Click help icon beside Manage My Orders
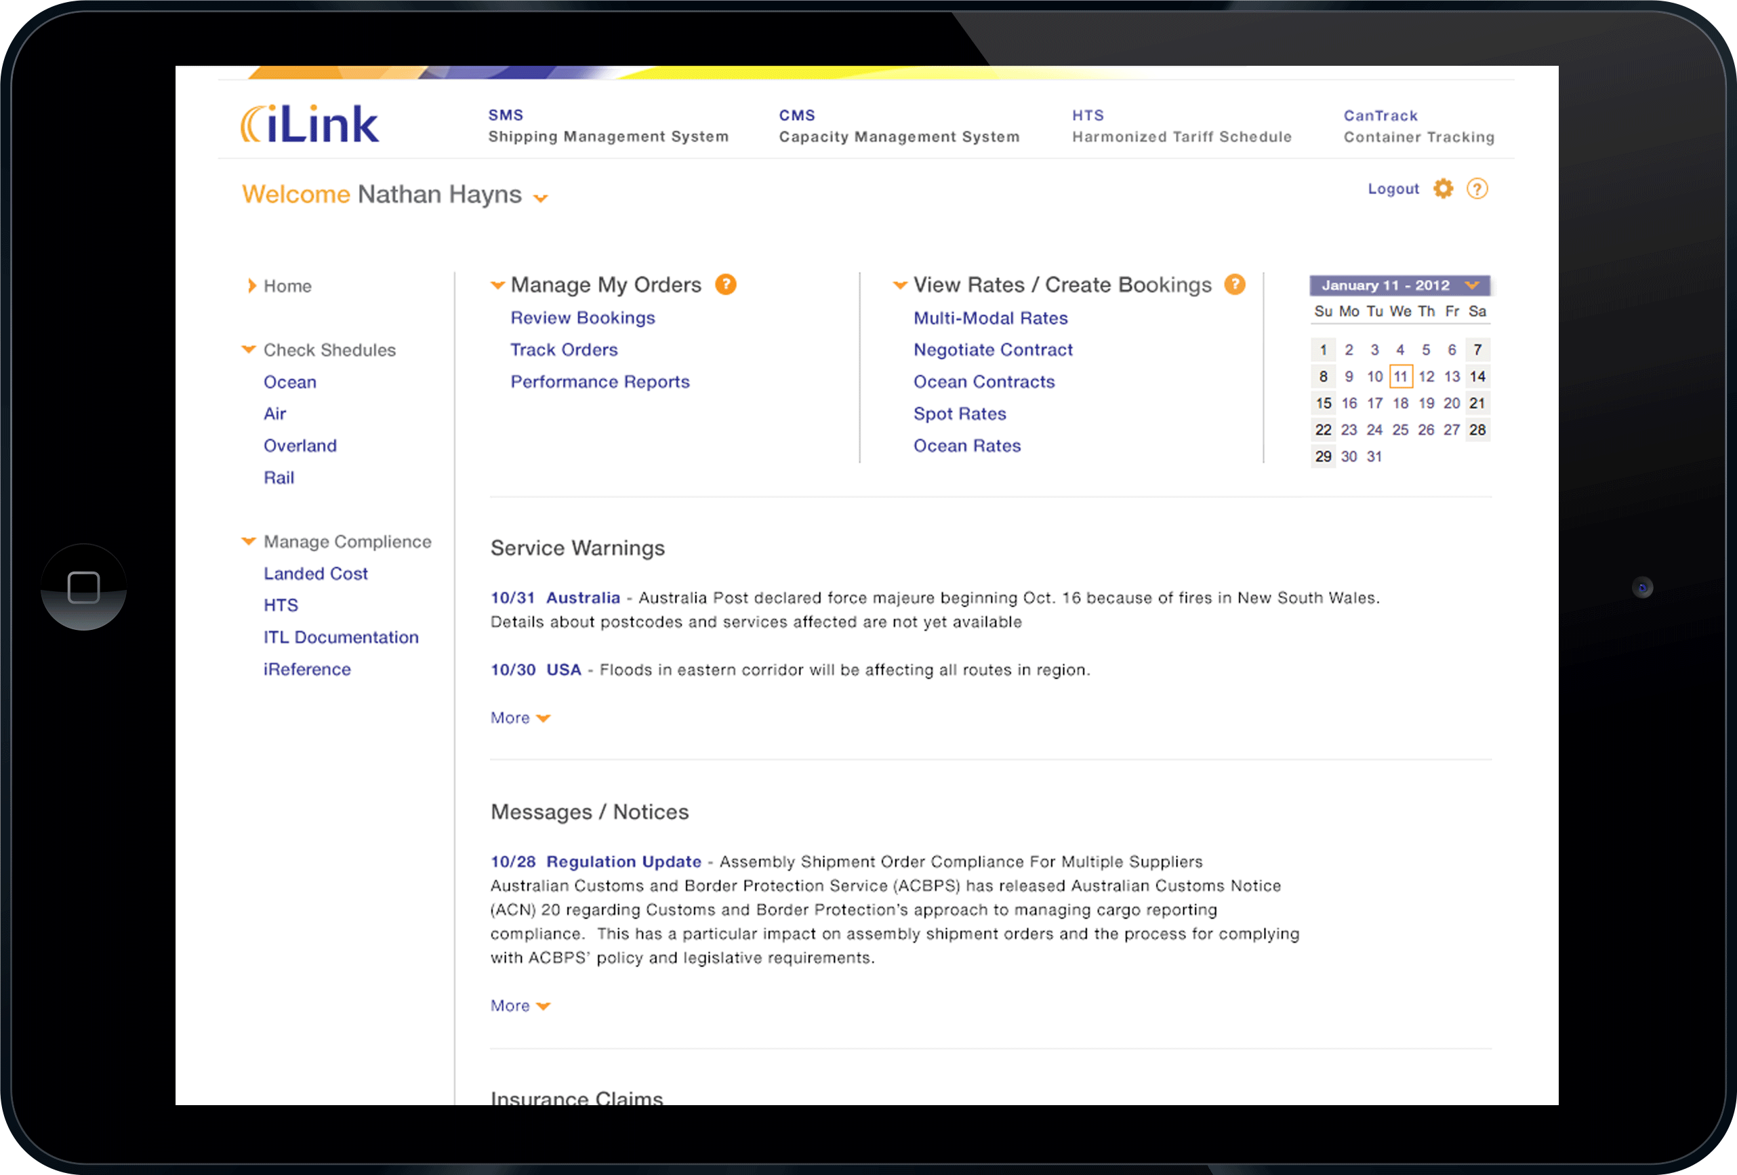The width and height of the screenshot is (1737, 1175). [x=725, y=284]
